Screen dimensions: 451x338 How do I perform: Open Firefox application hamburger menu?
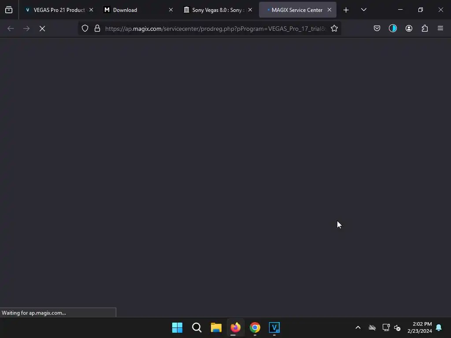pos(440,28)
